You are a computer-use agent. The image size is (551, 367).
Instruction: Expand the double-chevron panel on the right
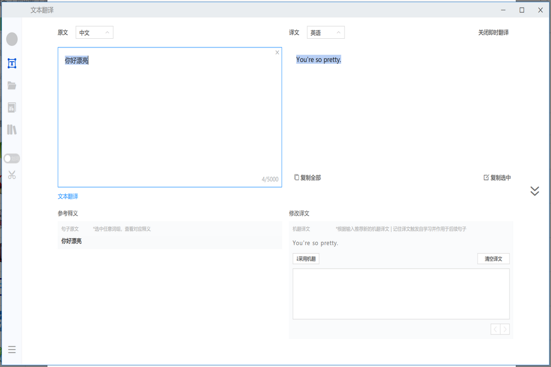535,191
